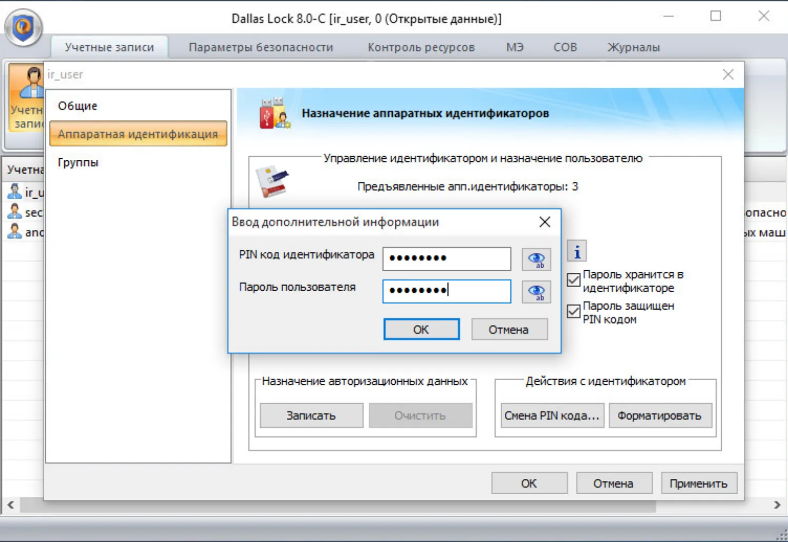
Task: Focus the 'Пароль пользователя' field
Action: pos(447,291)
